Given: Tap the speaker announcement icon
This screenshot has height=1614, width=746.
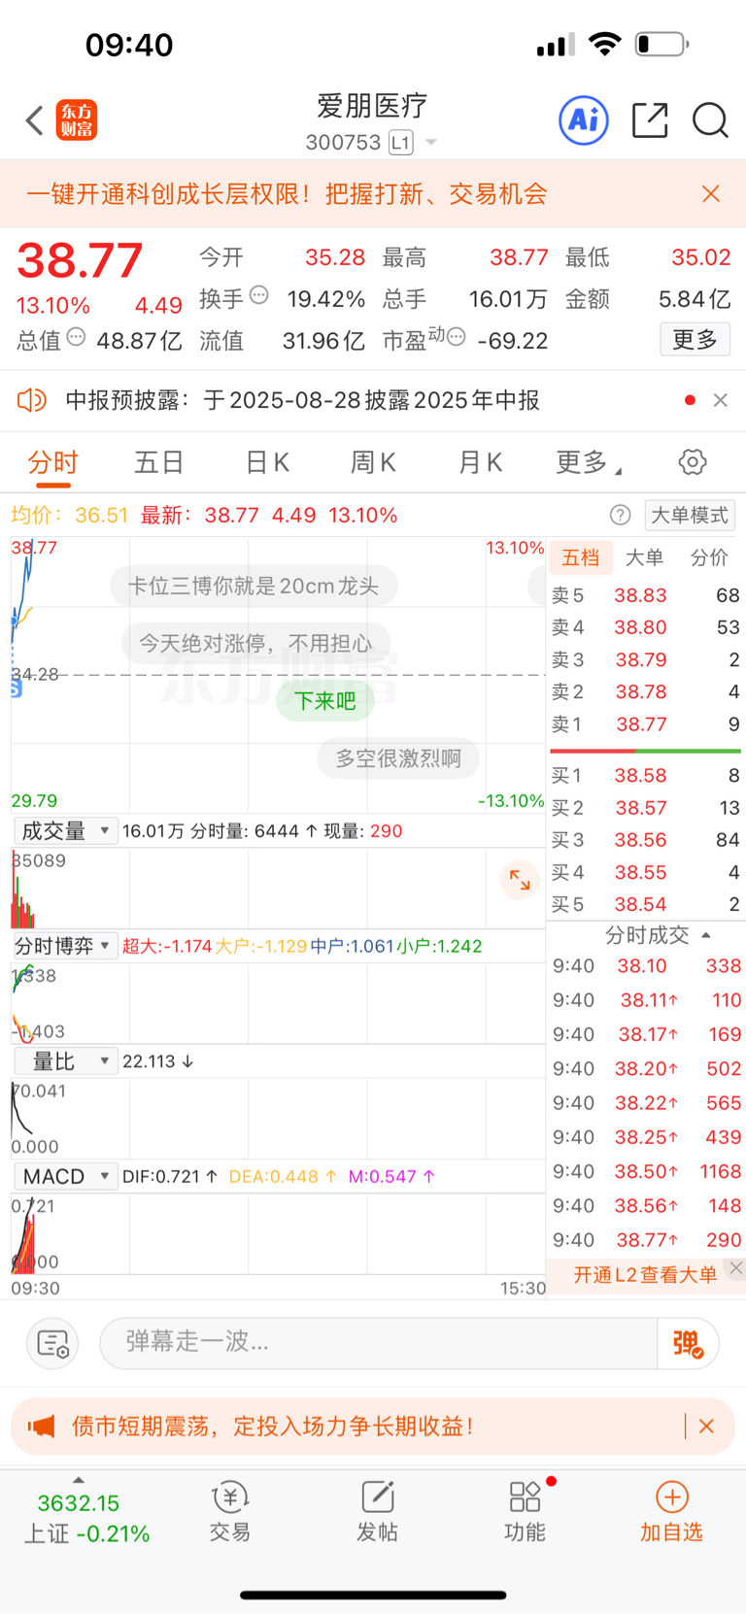Looking at the screenshot, I should pyautogui.click(x=32, y=400).
